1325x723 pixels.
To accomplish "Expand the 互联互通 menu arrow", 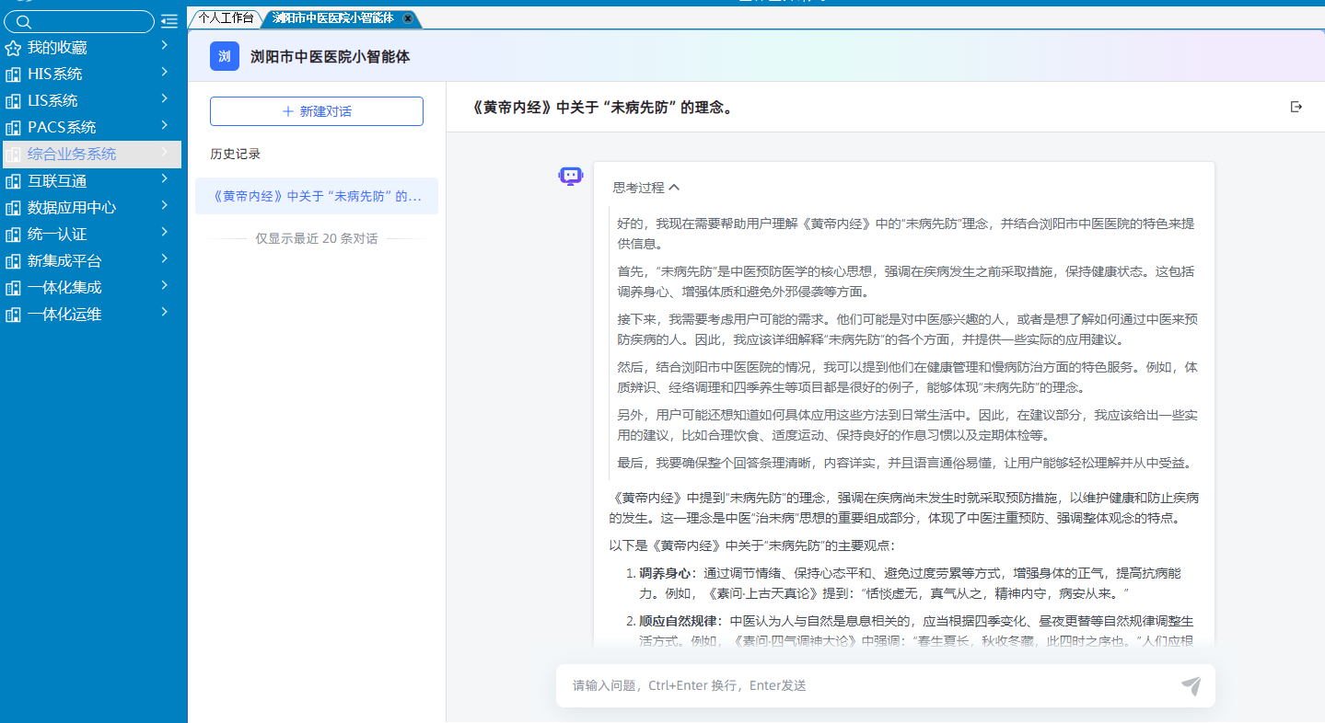I will pyautogui.click(x=164, y=178).
